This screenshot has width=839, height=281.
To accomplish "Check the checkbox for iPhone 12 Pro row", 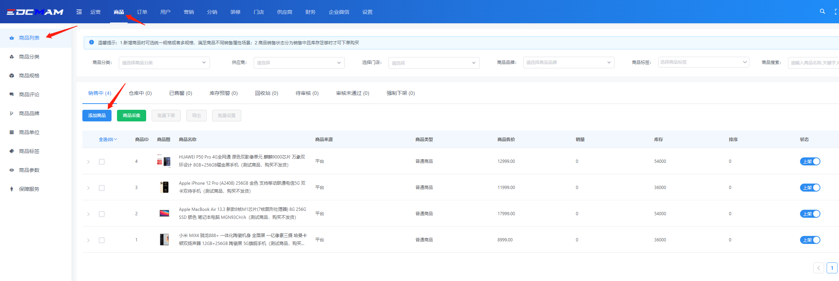I will pyautogui.click(x=102, y=188).
